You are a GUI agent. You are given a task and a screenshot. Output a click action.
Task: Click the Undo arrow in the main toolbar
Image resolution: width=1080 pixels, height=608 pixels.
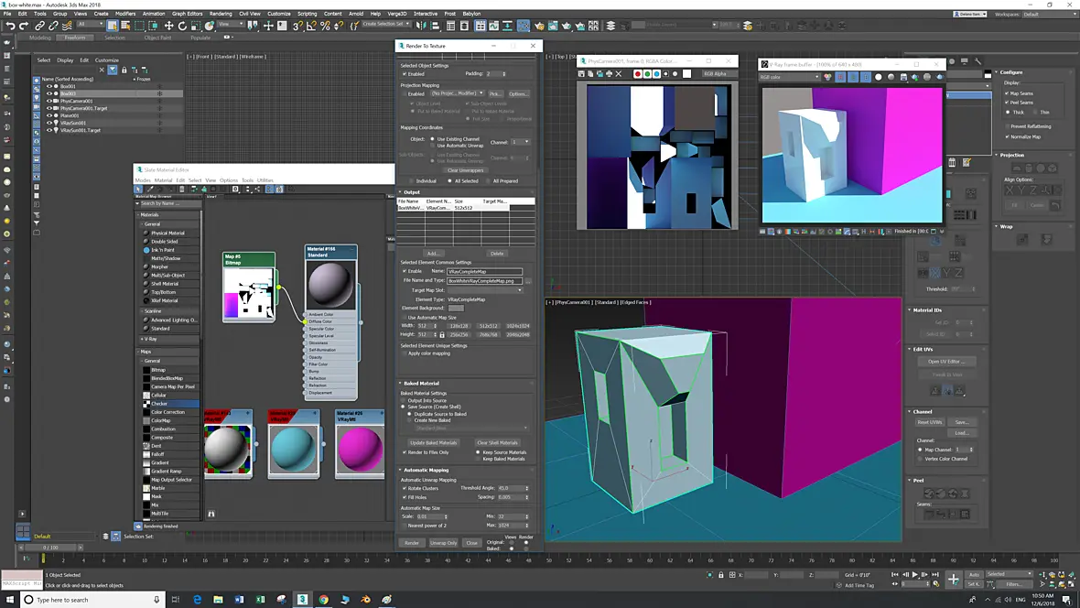10,26
